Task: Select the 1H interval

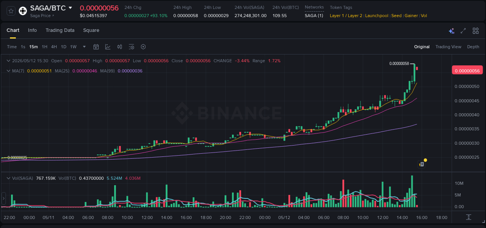Action: pyautogui.click(x=44, y=47)
